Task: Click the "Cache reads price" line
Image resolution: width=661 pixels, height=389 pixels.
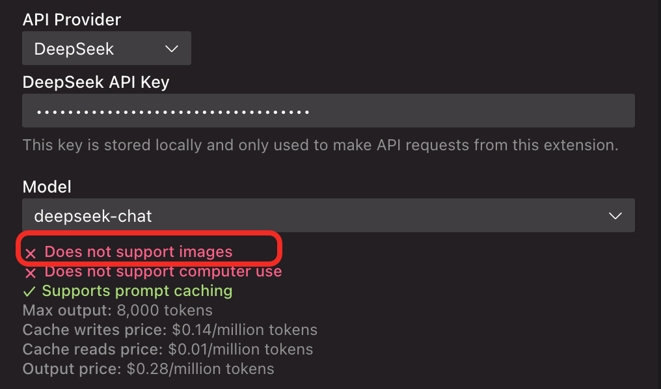Action: click(167, 349)
